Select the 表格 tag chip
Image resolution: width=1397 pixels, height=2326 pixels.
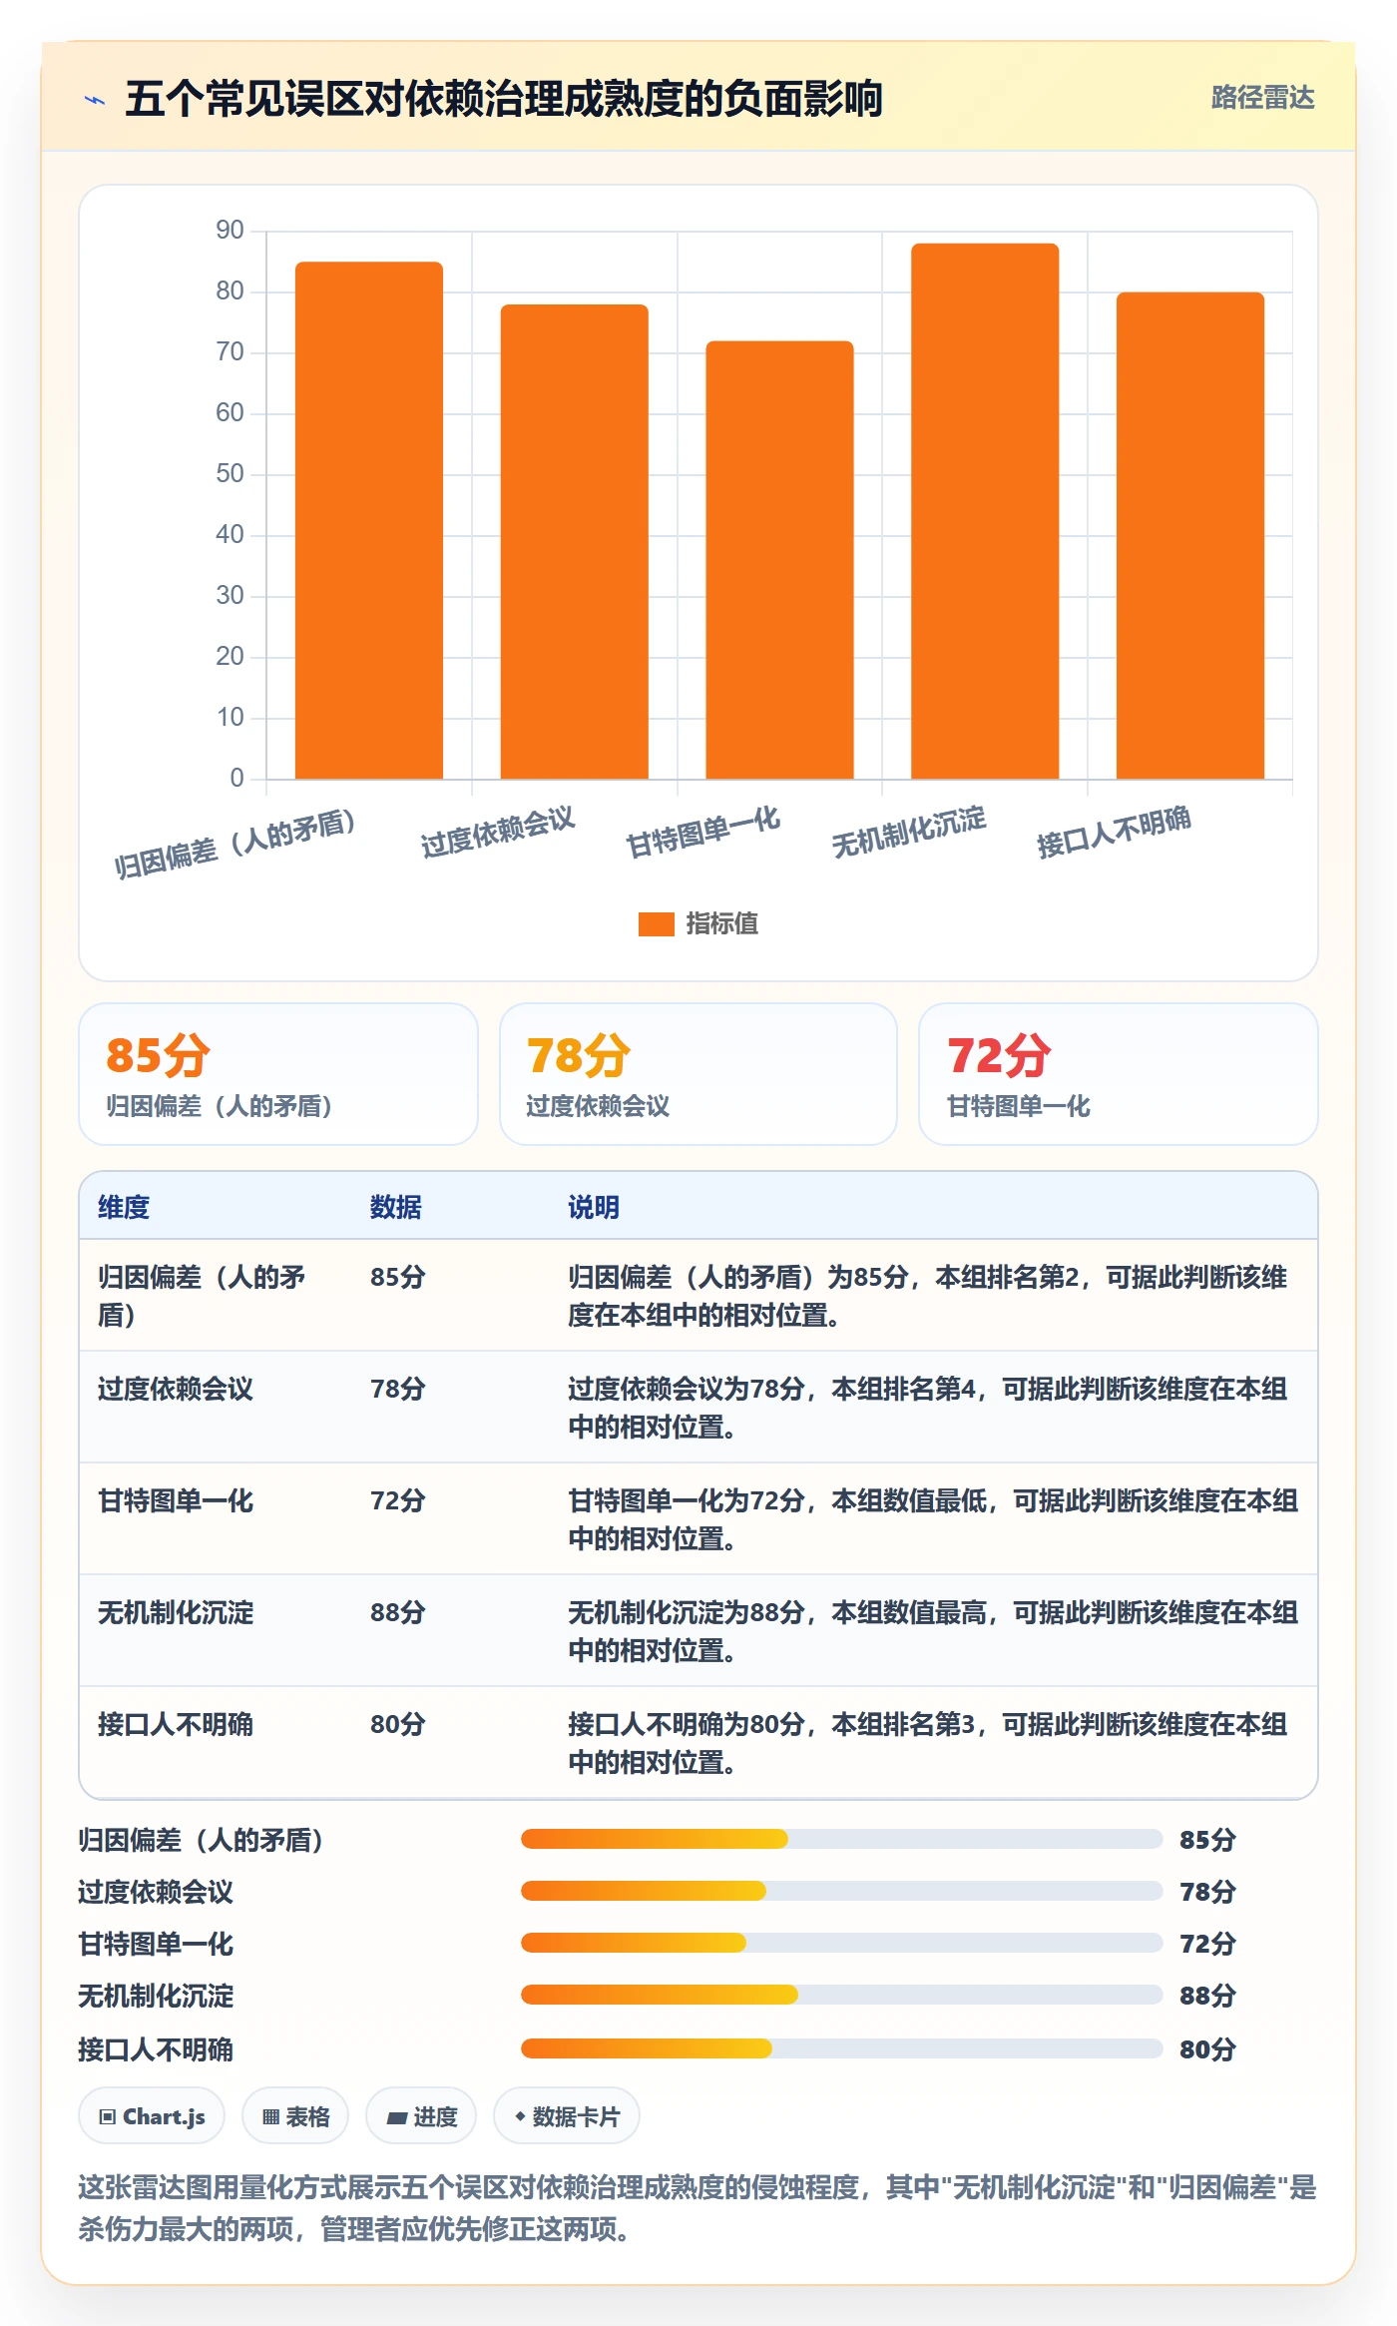pos(295,2116)
